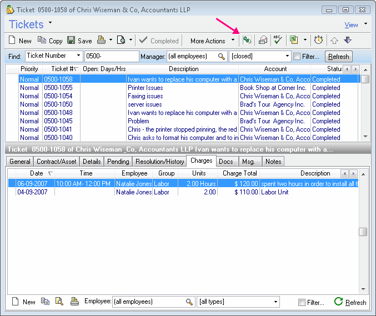
Task: Open the Contract/Asset tab
Action: [x=56, y=161]
